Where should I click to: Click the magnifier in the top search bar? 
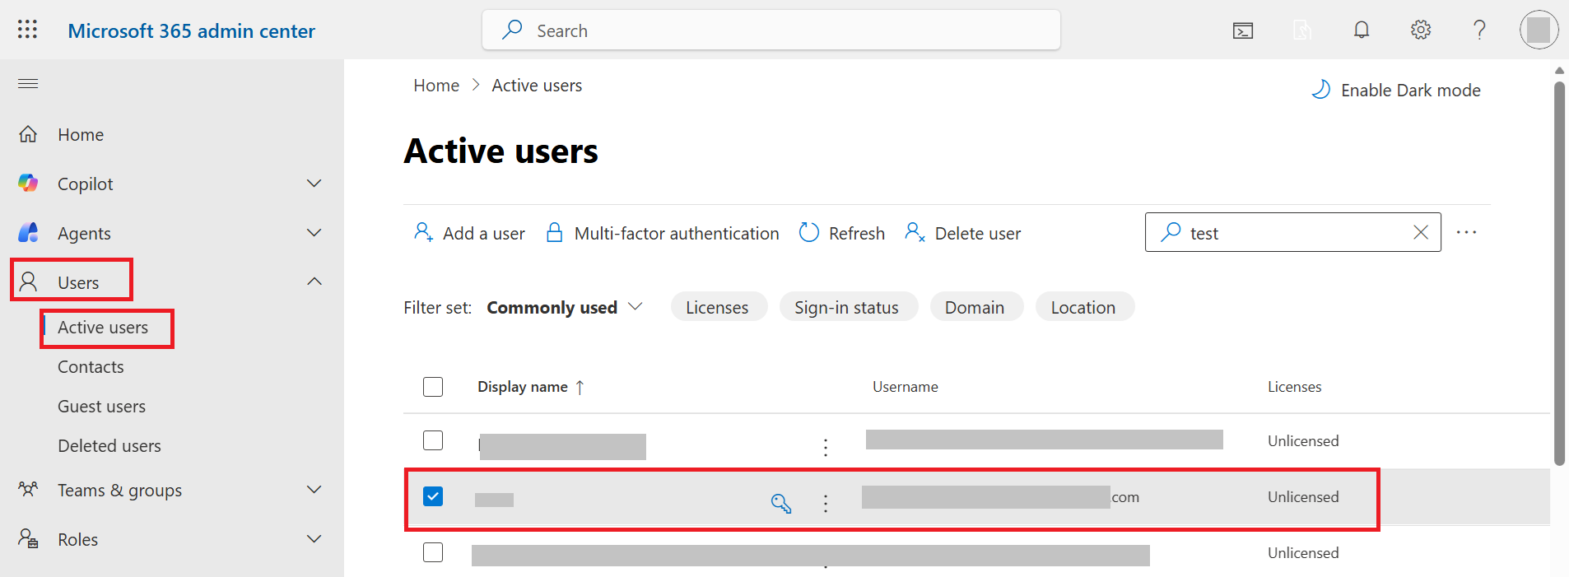coord(512,30)
